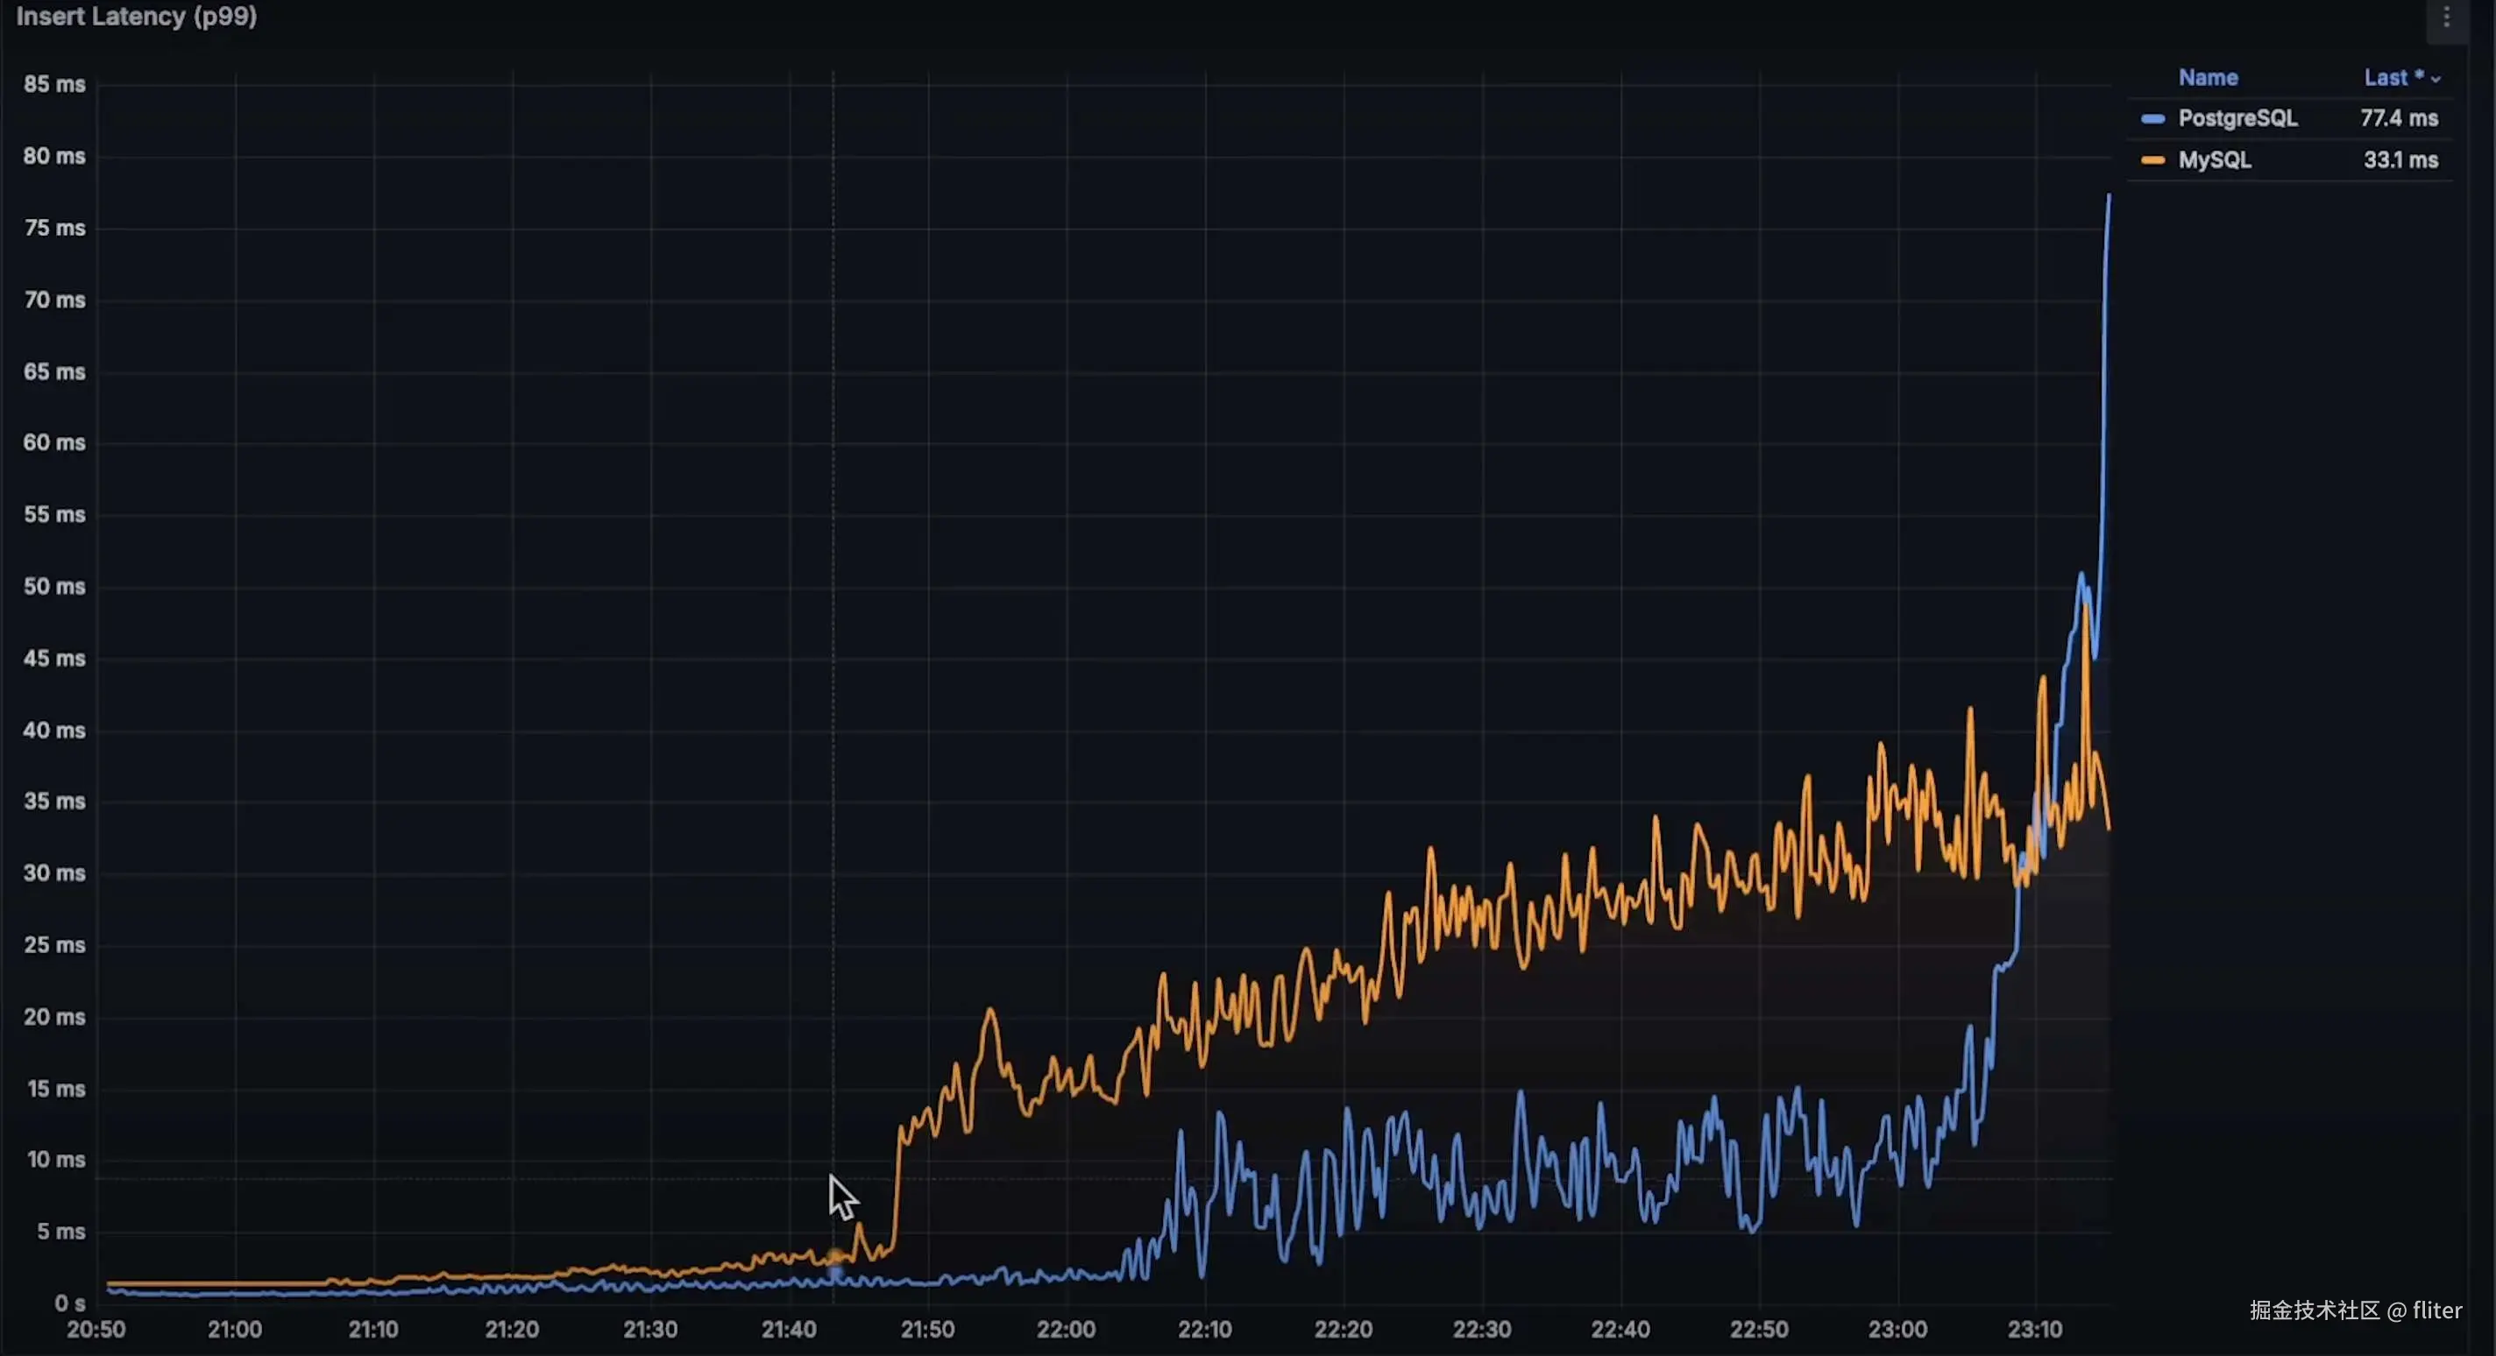The image size is (2496, 1356).
Task: Click the 23:10 x-axis time label
Action: [x=2034, y=1330]
